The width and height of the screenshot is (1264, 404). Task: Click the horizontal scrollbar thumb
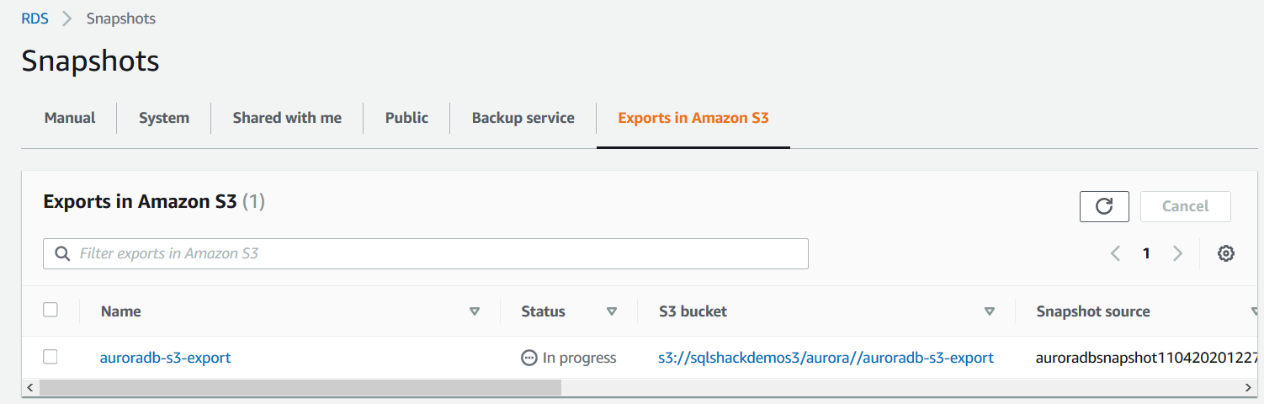tap(300, 387)
